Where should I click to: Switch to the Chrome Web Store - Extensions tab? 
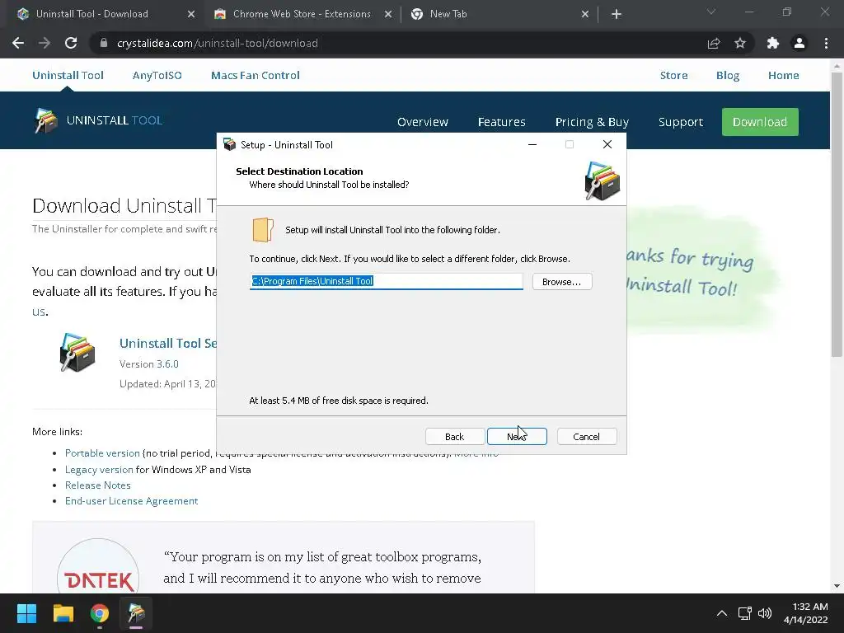[302, 14]
